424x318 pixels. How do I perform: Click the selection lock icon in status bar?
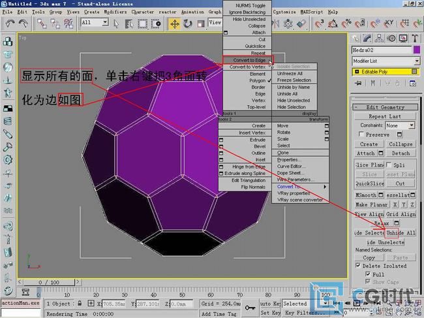(x=78, y=304)
